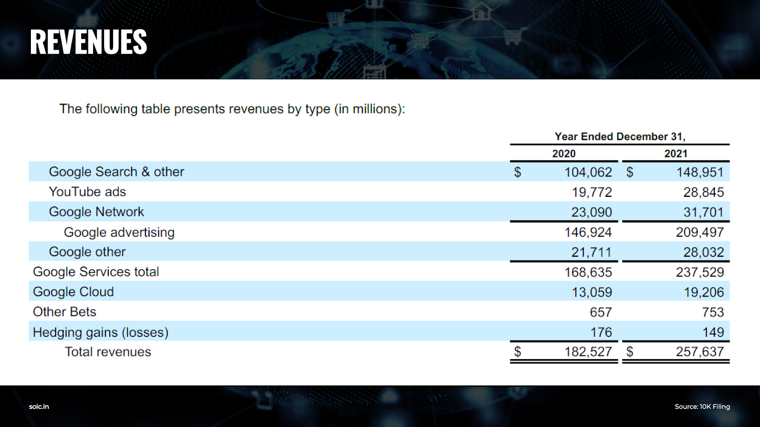
Task: Click the 'Source: 10K Filing' footer note
Action: 702,407
